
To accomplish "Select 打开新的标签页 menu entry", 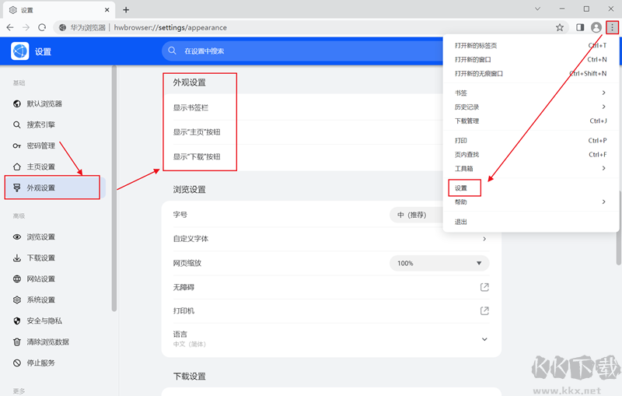I will click(530, 46).
